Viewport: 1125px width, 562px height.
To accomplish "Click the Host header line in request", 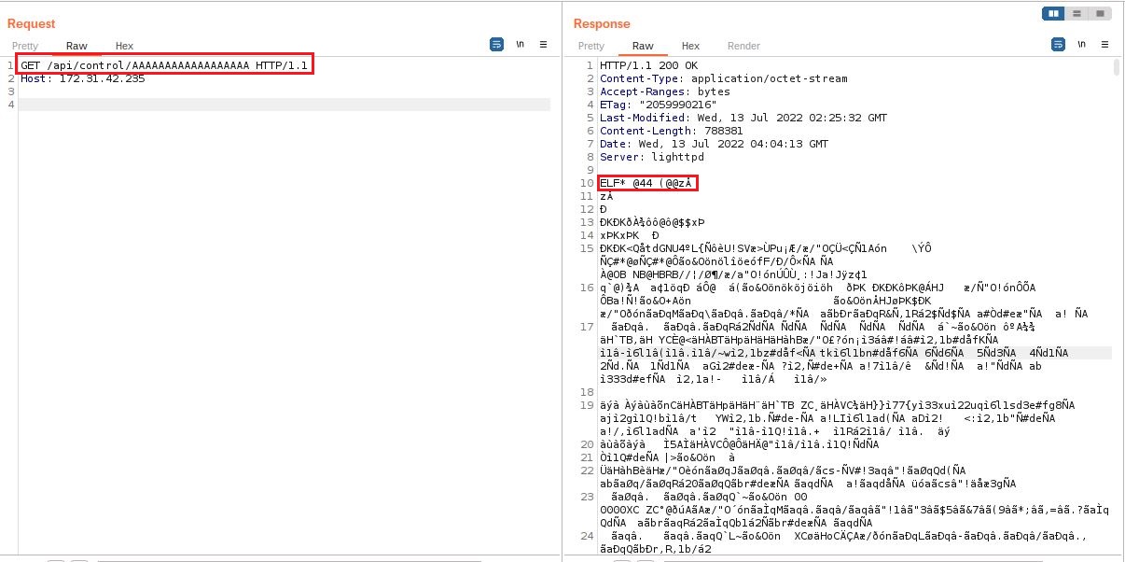I will coord(83,78).
